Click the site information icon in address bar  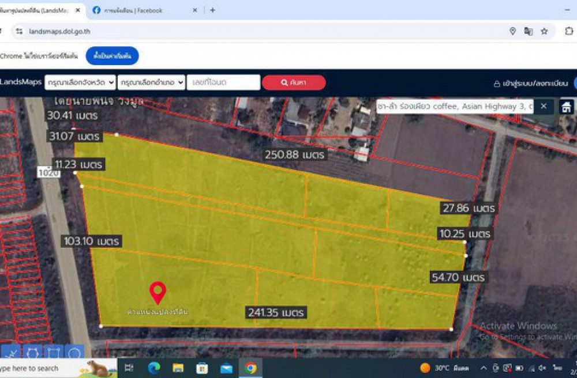(x=19, y=32)
